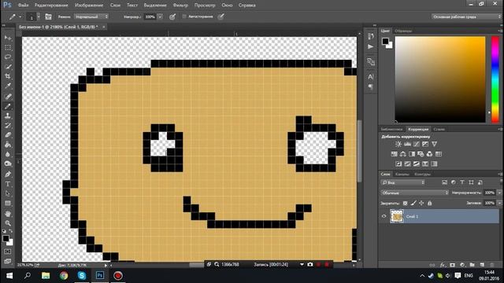The width and height of the screenshot is (504, 283).
Task: Open the layer filter type dropdown
Action: coord(403,182)
